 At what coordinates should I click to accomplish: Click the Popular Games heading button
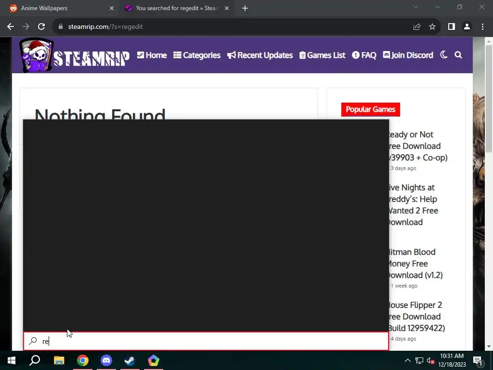click(371, 109)
